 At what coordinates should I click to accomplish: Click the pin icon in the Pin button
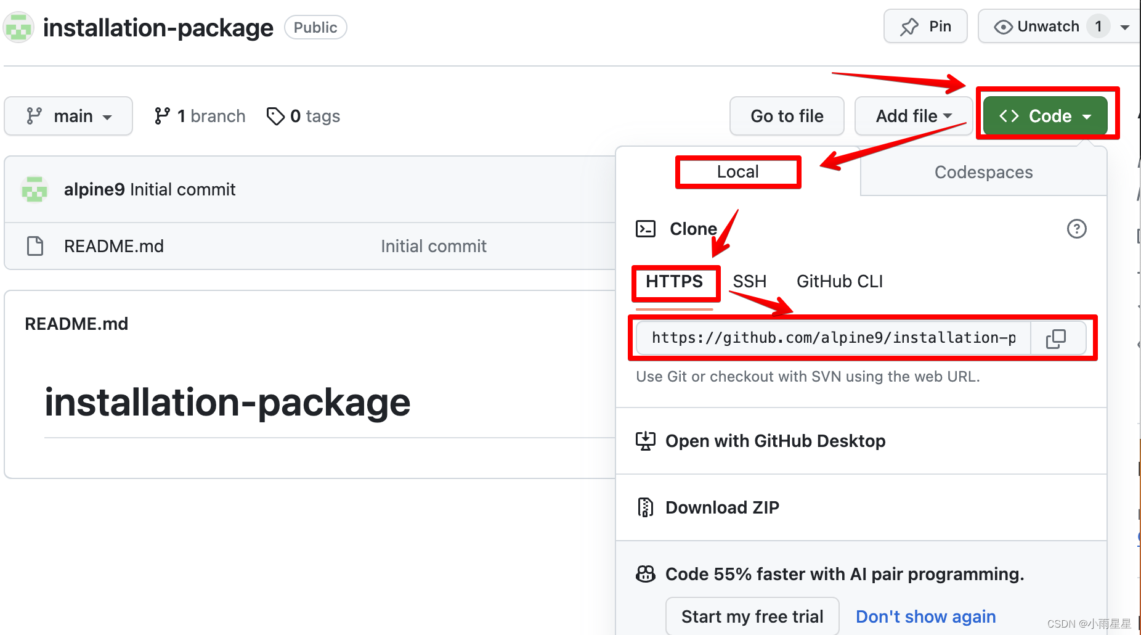pyautogui.click(x=909, y=27)
